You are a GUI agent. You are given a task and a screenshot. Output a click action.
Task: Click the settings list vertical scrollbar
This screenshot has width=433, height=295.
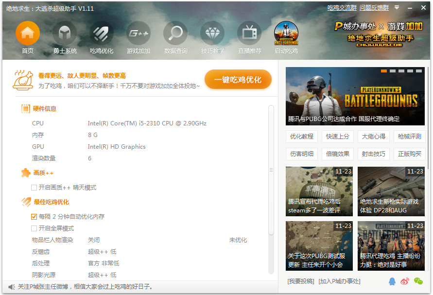click(x=271, y=170)
